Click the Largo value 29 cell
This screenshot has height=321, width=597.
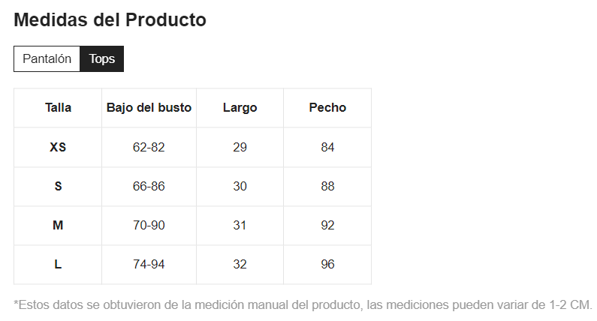pyautogui.click(x=240, y=147)
